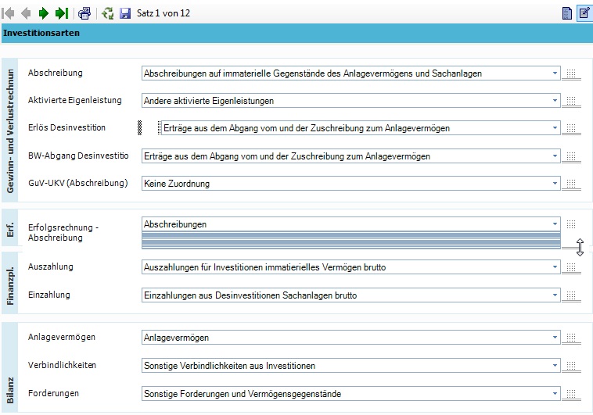Toggle the edit form view icon

(x=584, y=13)
